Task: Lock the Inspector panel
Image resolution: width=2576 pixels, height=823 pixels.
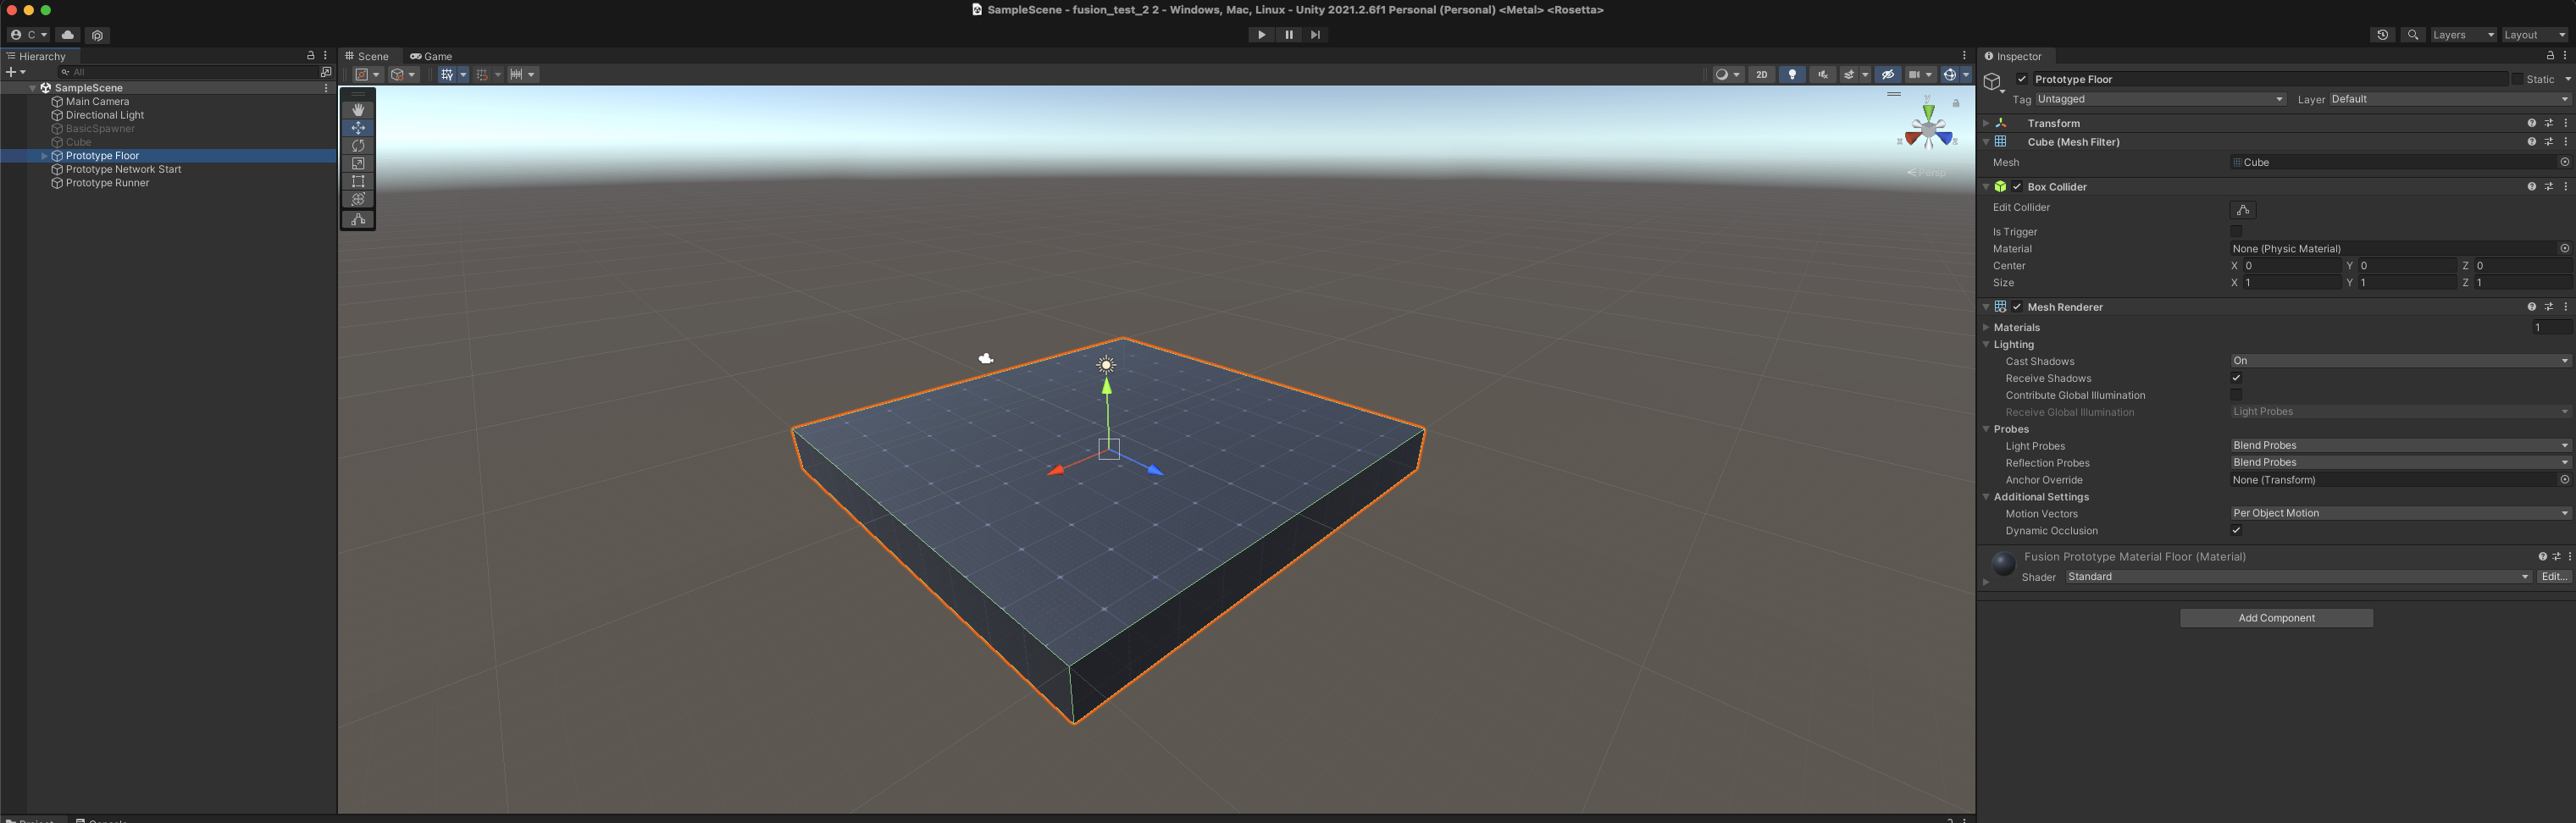Action: (x=2551, y=56)
